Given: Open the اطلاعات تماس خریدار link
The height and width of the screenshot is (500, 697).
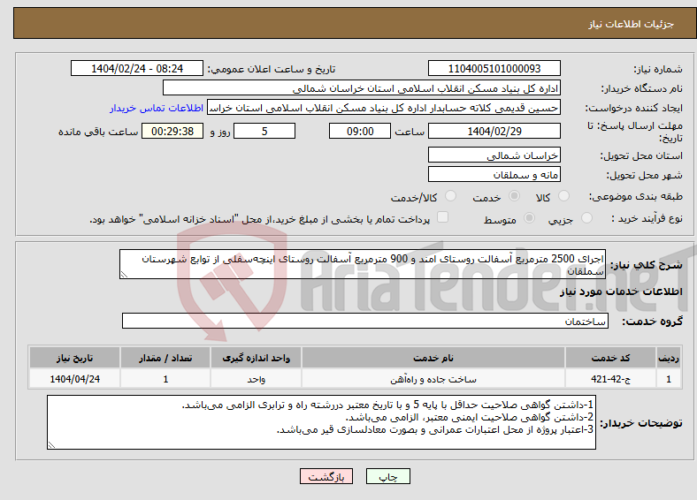Looking at the screenshot, I should click(x=157, y=108).
